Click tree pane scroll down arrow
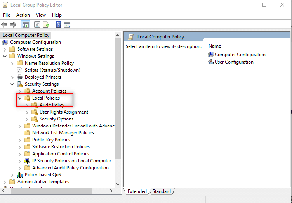The height and width of the screenshot is (203, 292). tap(118, 184)
